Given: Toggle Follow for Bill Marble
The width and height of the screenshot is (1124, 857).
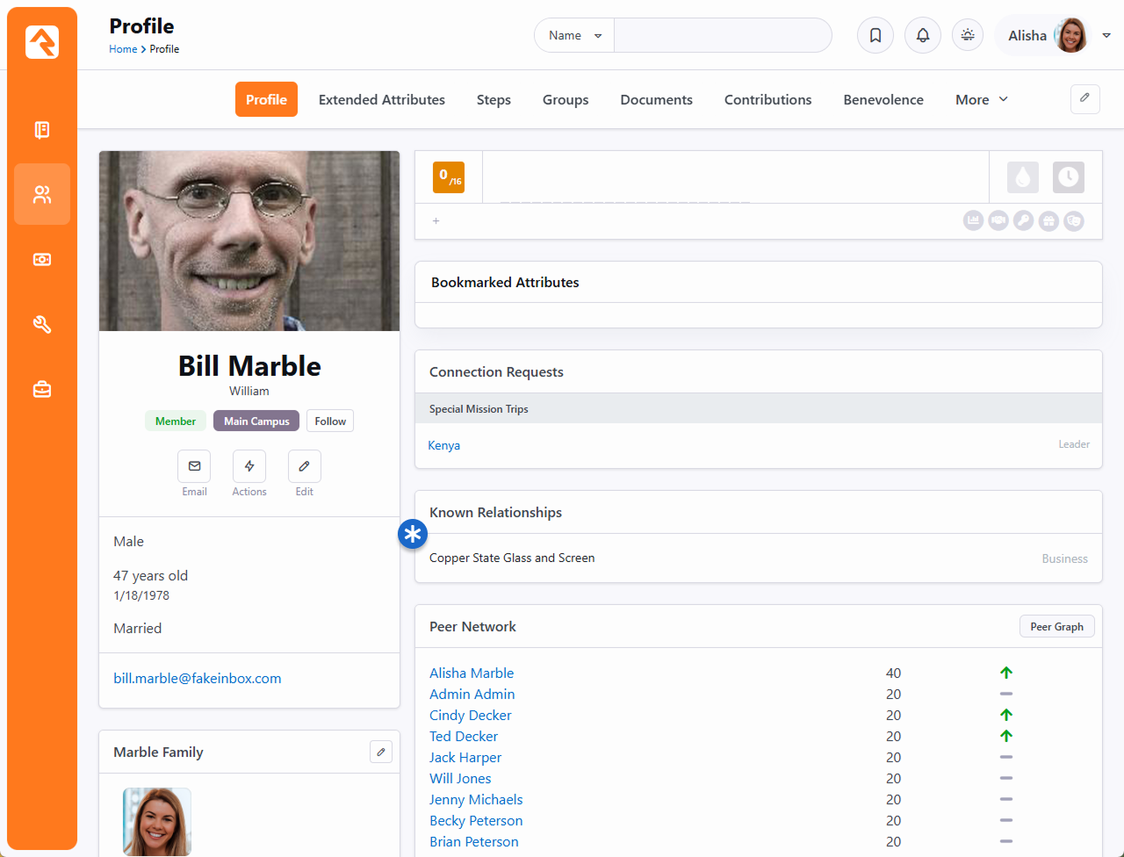Looking at the screenshot, I should [x=330, y=421].
